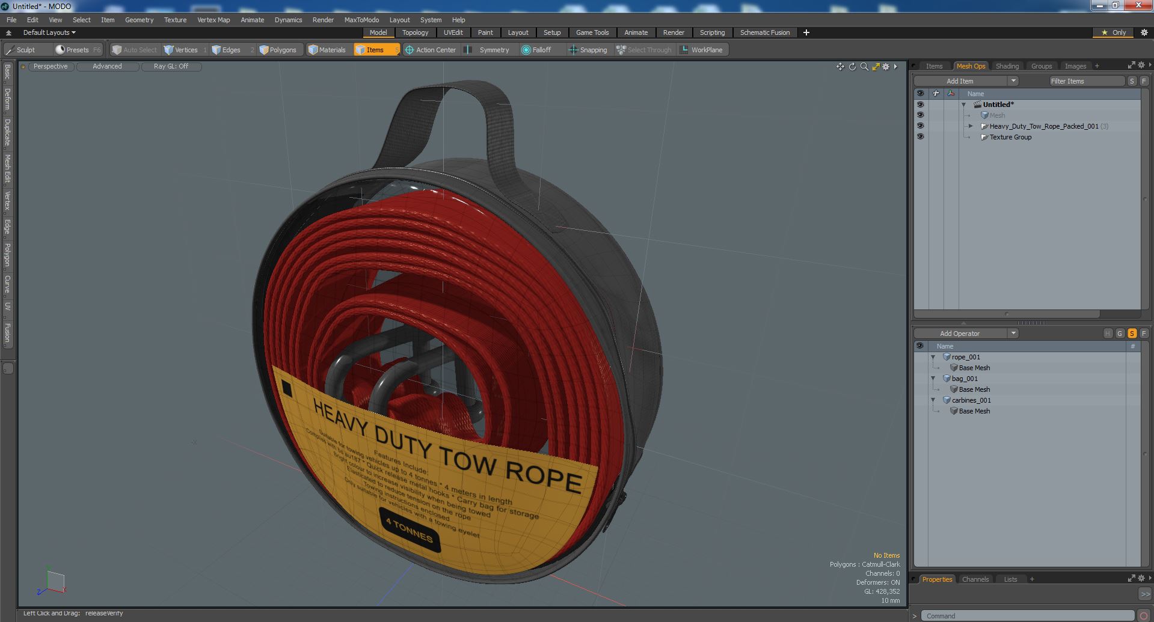
Task: Click the axis orientation gizmo
Action: coord(52,582)
